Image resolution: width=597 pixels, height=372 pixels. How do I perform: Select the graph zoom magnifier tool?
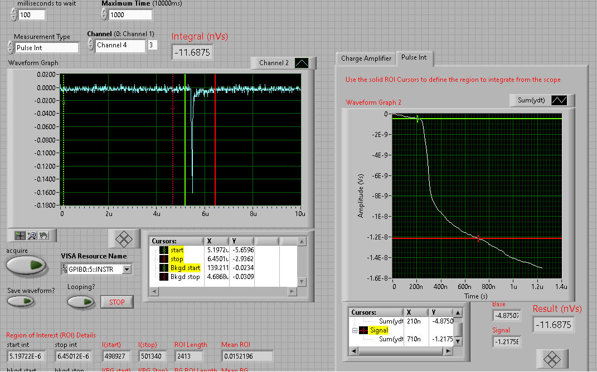[32, 236]
